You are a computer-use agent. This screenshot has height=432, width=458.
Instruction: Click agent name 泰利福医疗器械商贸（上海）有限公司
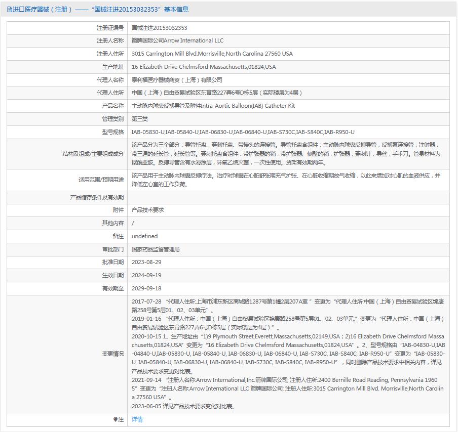click(x=177, y=80)
